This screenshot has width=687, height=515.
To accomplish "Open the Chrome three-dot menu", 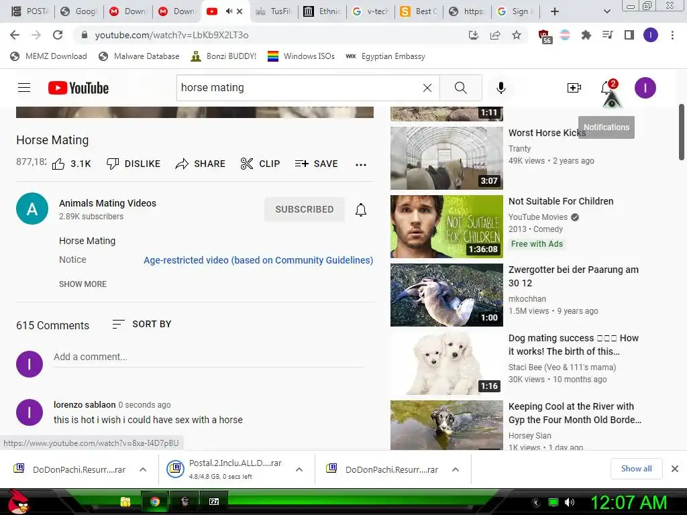I will 672,35.
